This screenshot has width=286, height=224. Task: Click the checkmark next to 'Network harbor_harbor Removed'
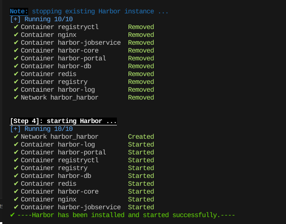tap(16, 98)
